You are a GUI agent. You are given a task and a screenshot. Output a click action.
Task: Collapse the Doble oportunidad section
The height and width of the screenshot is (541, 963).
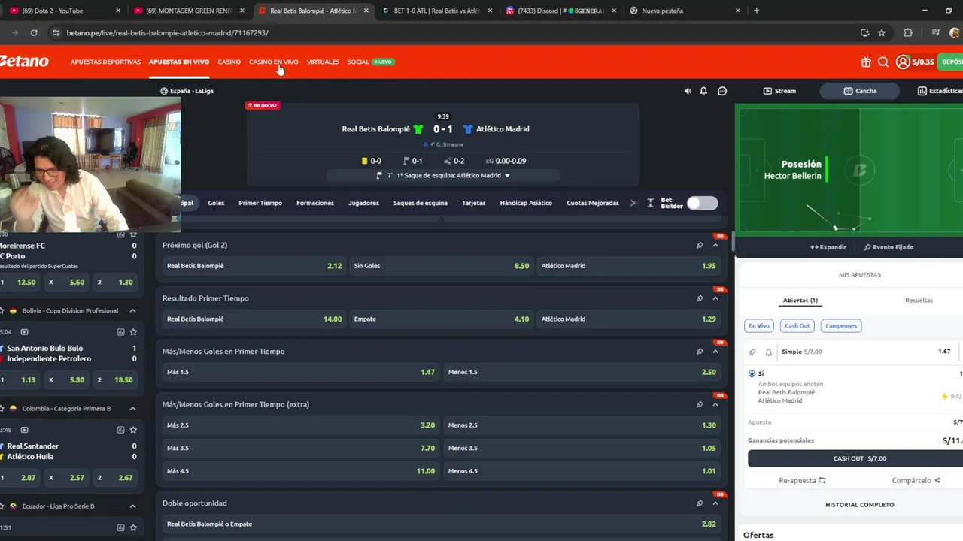[x=715, y=503]
